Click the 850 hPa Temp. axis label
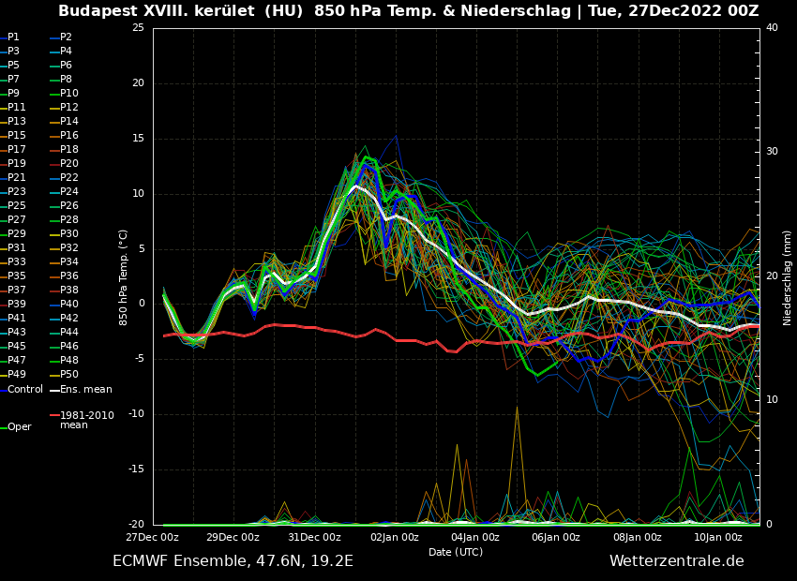This screenshot has height=581, width=797. coord(124,276)
